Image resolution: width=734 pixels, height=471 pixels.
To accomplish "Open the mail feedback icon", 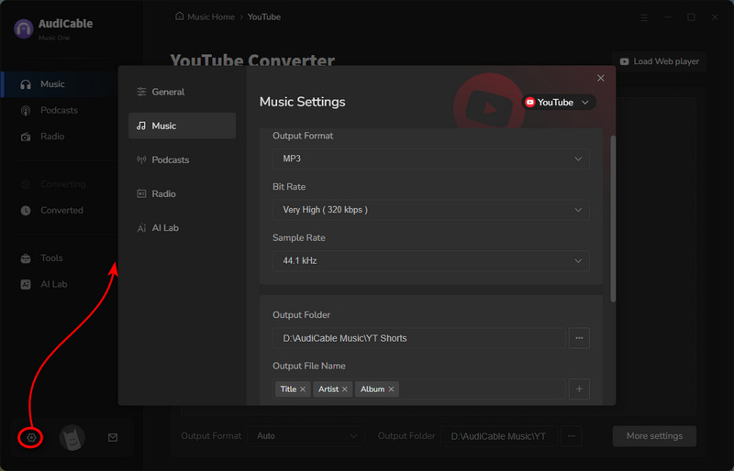I will point(113,438).
